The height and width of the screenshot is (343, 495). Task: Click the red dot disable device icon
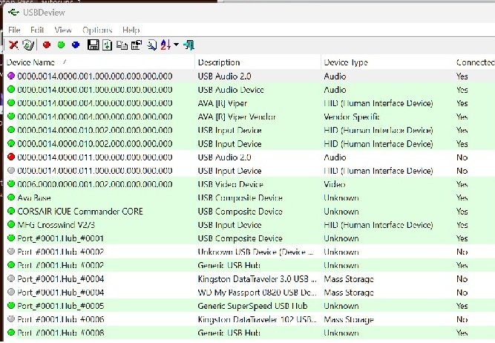click(47, 45)
